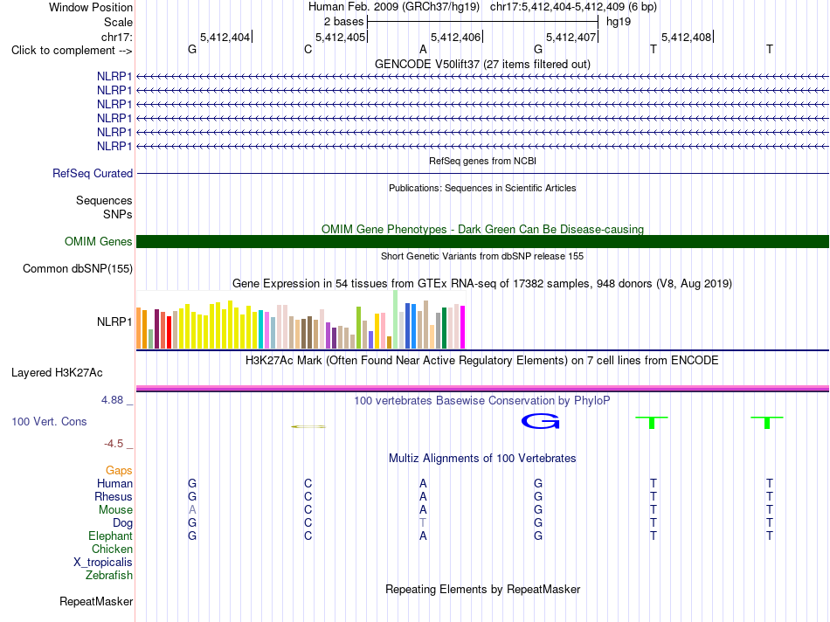Click the 'Layered H3K27Ac' track label
Screen dimensions: 830x622
[57, 373]
